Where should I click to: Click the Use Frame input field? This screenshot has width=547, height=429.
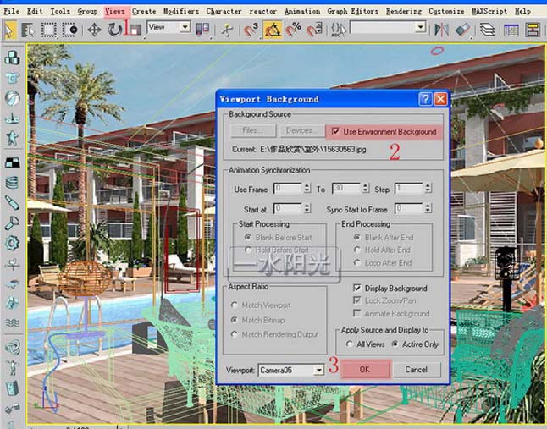pos(288,188)
